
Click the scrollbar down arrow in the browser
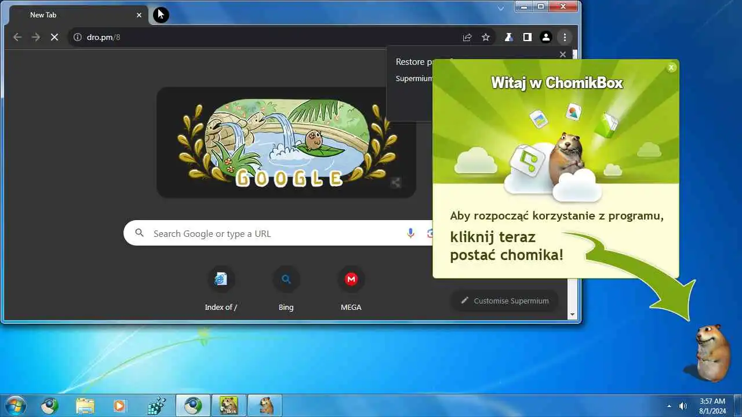point(573,314)
